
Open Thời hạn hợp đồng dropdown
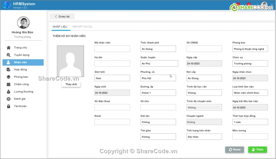250,122
